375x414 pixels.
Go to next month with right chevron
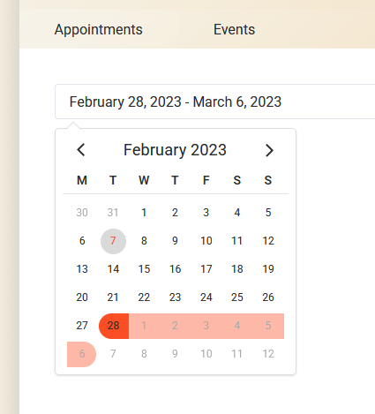(269, 150)
